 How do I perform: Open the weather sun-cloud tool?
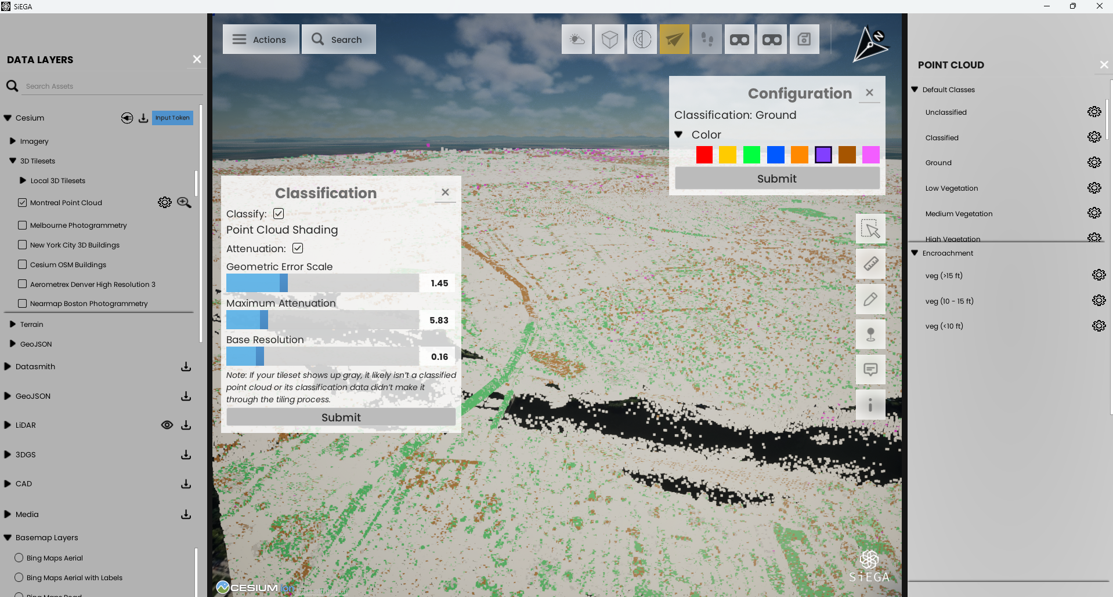point(577,39)
